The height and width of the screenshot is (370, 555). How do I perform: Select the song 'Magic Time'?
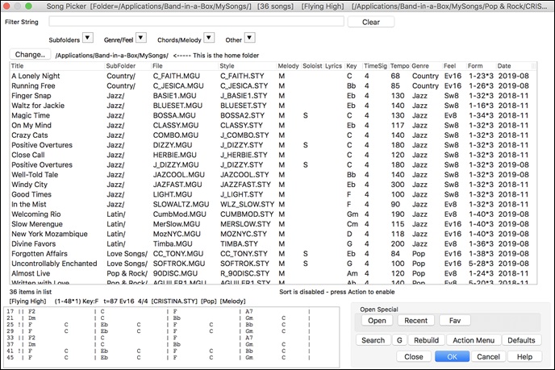coord(273,115)
